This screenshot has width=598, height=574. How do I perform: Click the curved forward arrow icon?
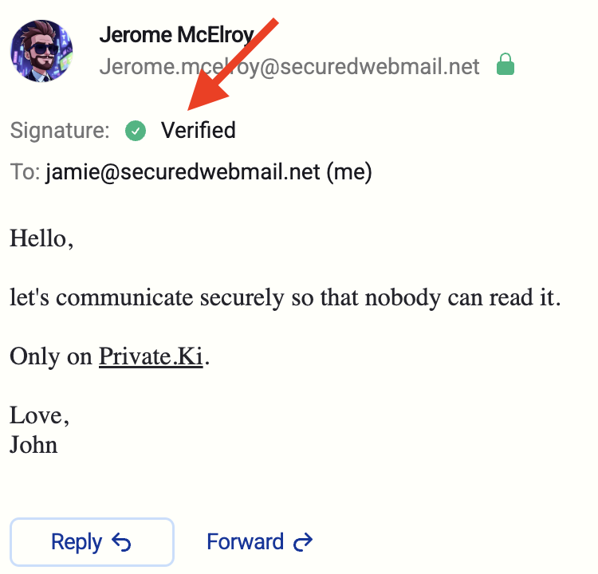click(303, 543)
